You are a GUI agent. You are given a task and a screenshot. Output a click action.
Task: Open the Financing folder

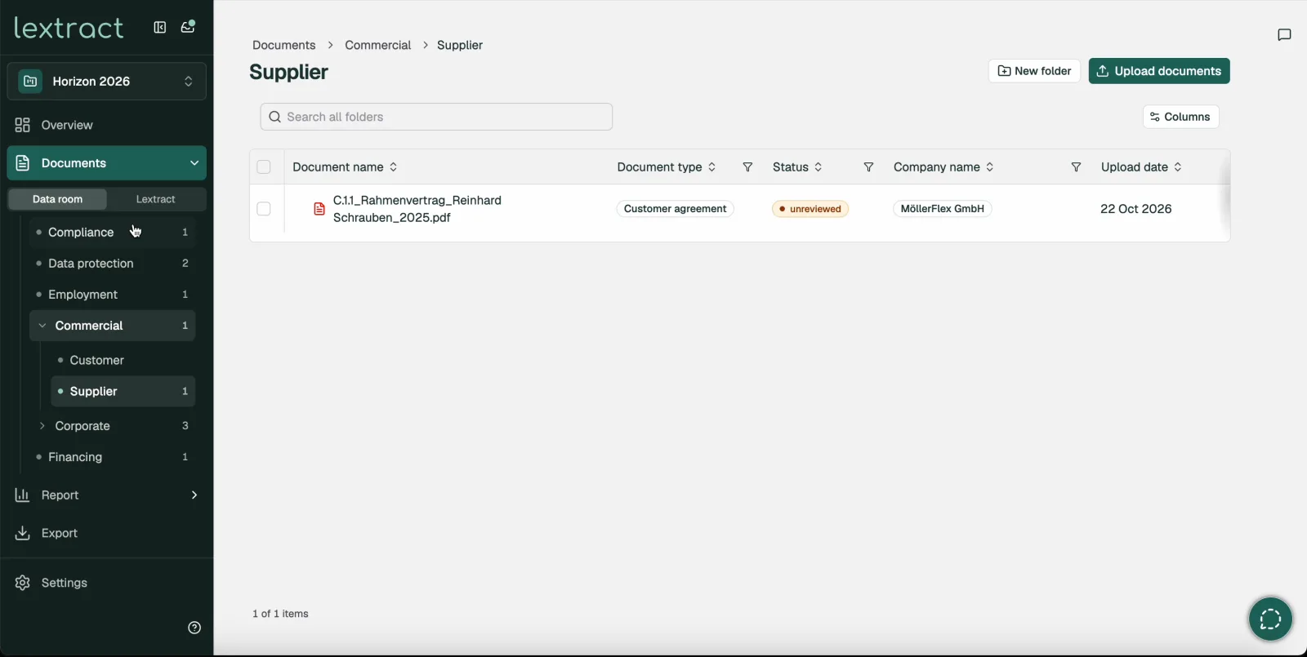[x=112, y=457]
